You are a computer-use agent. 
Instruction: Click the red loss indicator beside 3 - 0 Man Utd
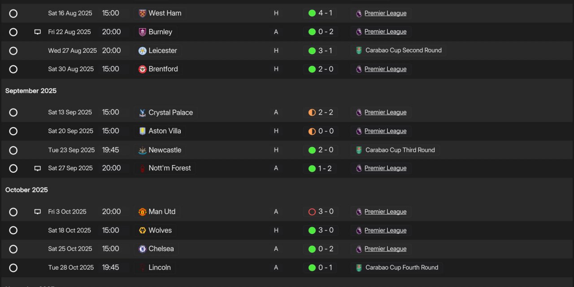(x=312, y=212)
